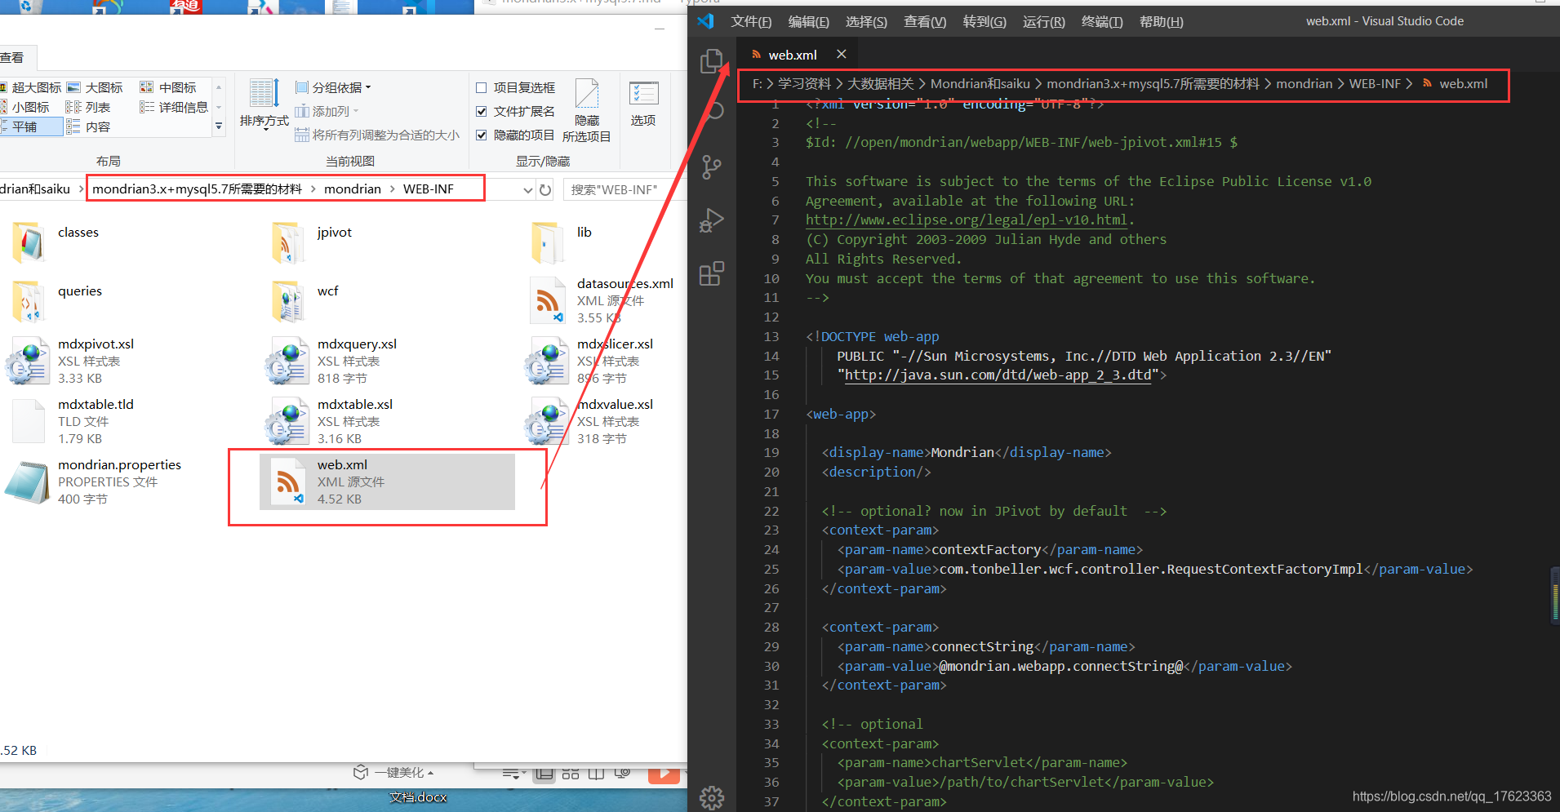Open the Source Control view
This screenshot has height=812, width=1560.
(x=712, y=167)
